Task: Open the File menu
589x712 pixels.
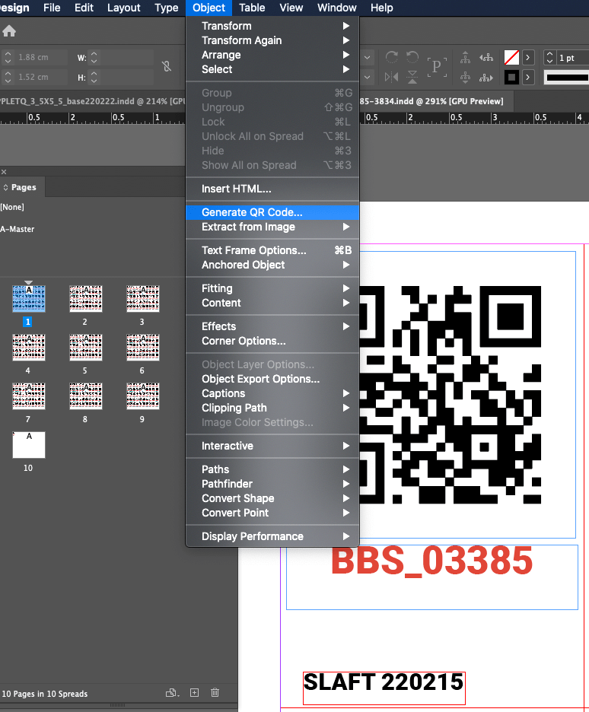Action: [52, 8]
